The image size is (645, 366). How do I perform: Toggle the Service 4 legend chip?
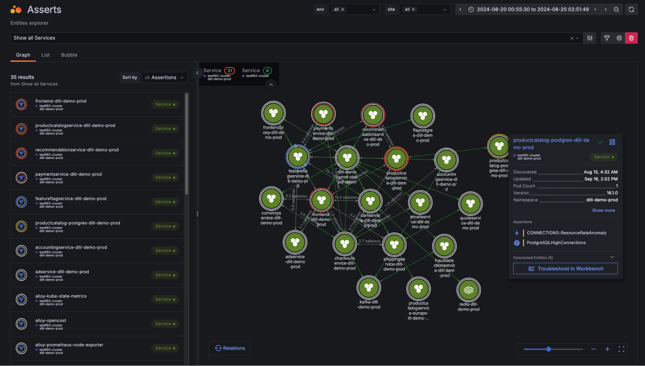tap(256, 70)
